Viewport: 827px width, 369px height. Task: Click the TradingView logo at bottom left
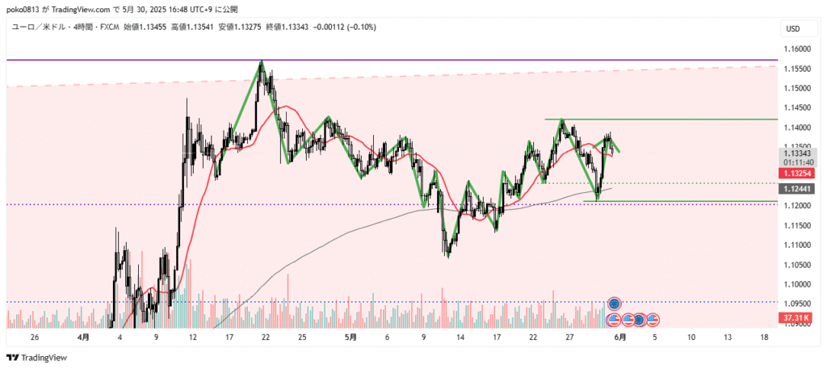point(37,358)
